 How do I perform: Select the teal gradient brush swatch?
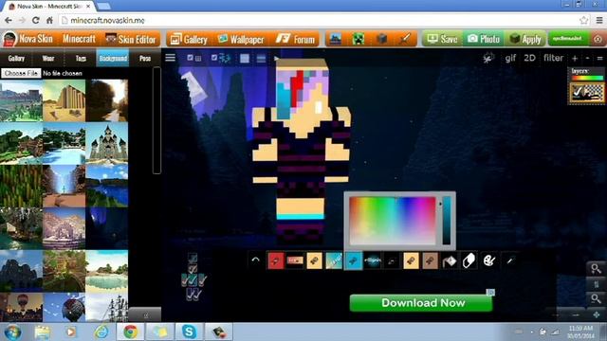(333, 260)
